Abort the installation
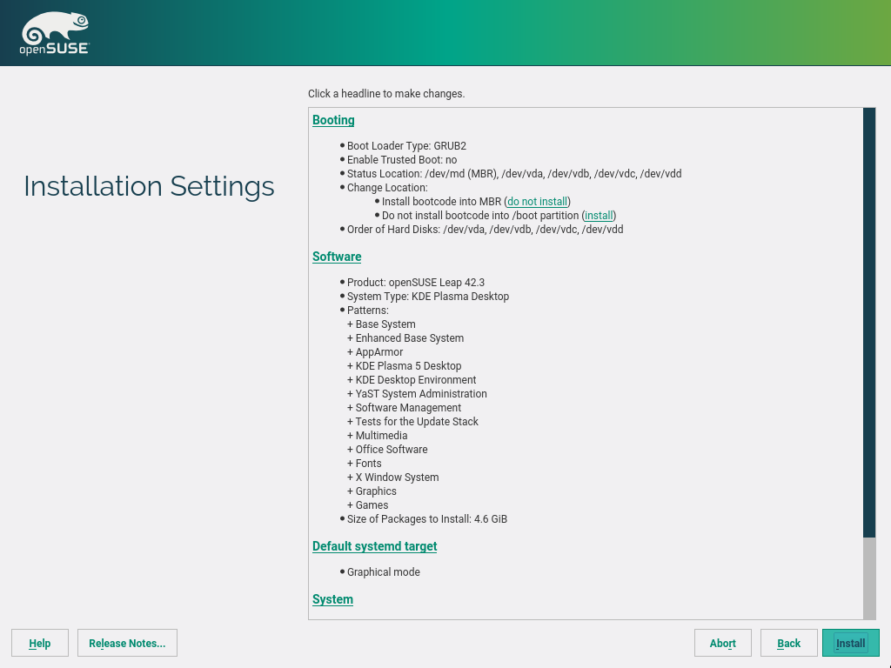The image size is (891, 668). point(722,643)
